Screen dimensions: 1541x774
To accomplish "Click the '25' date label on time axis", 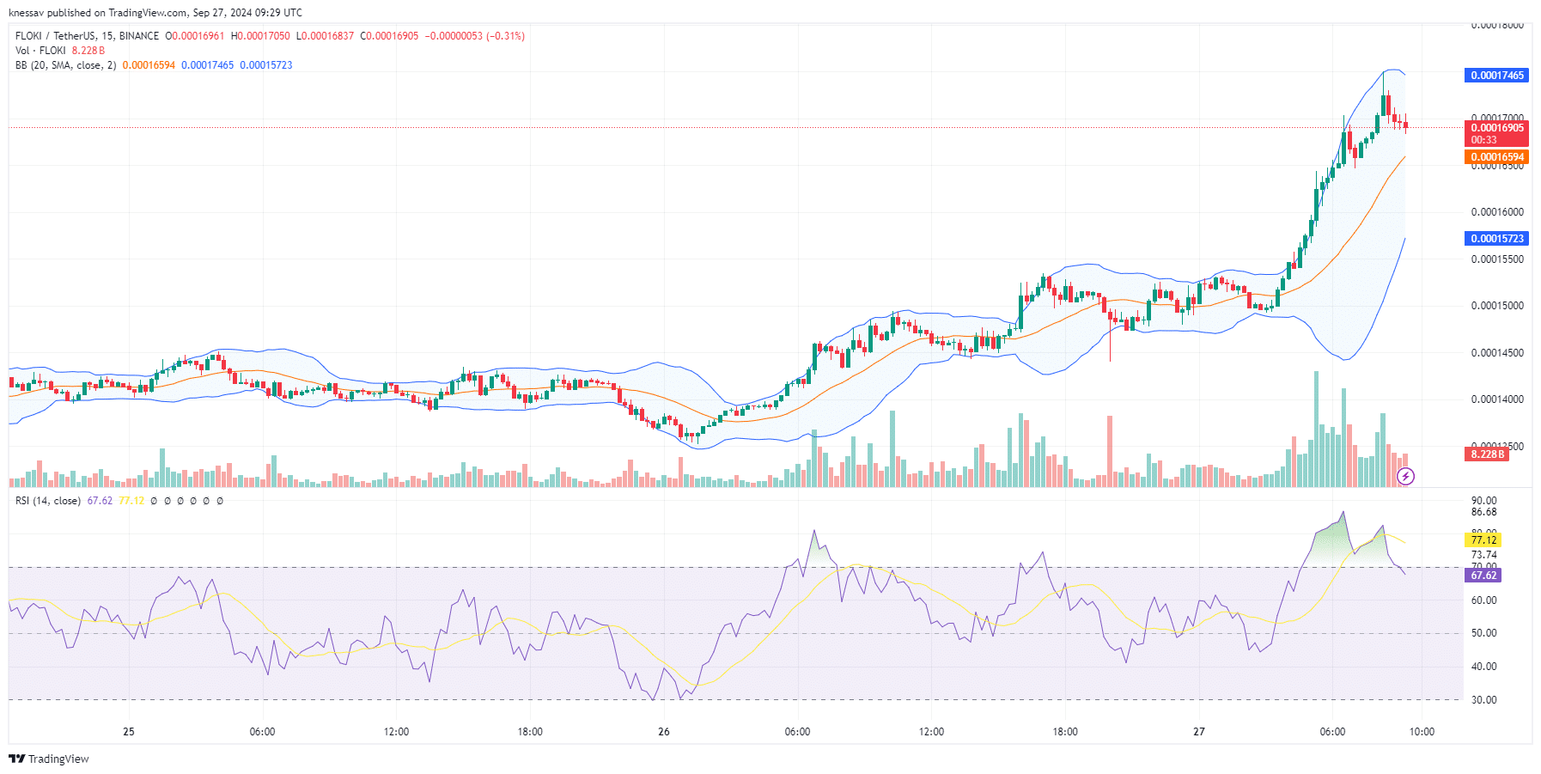I will (x=129, y=732).
